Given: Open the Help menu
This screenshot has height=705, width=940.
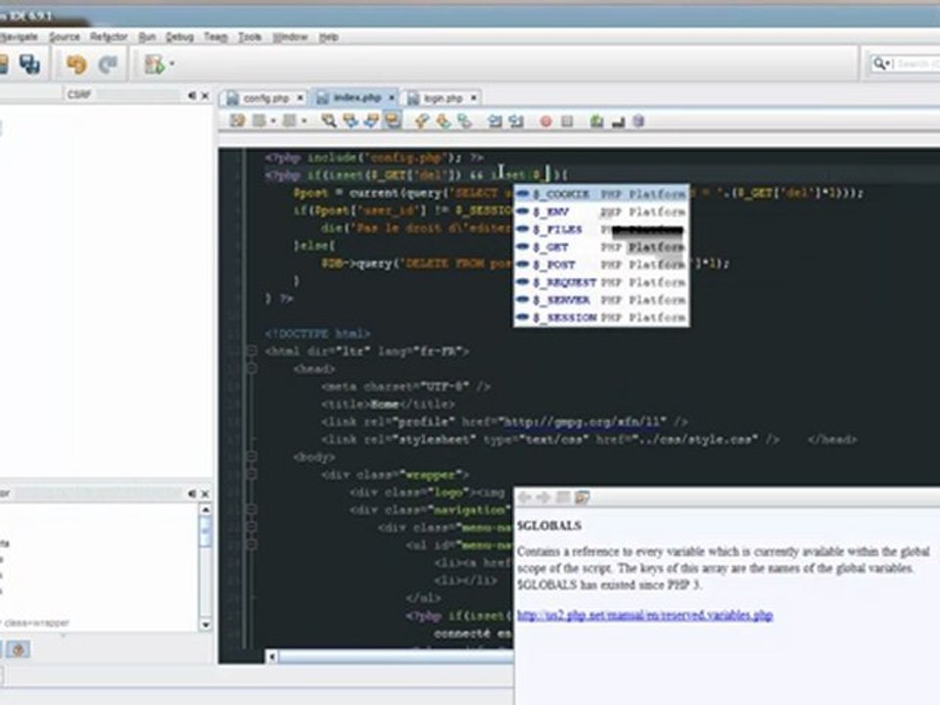Looking at the screenshot, I should pyautogui.click(x=328, y=37).
